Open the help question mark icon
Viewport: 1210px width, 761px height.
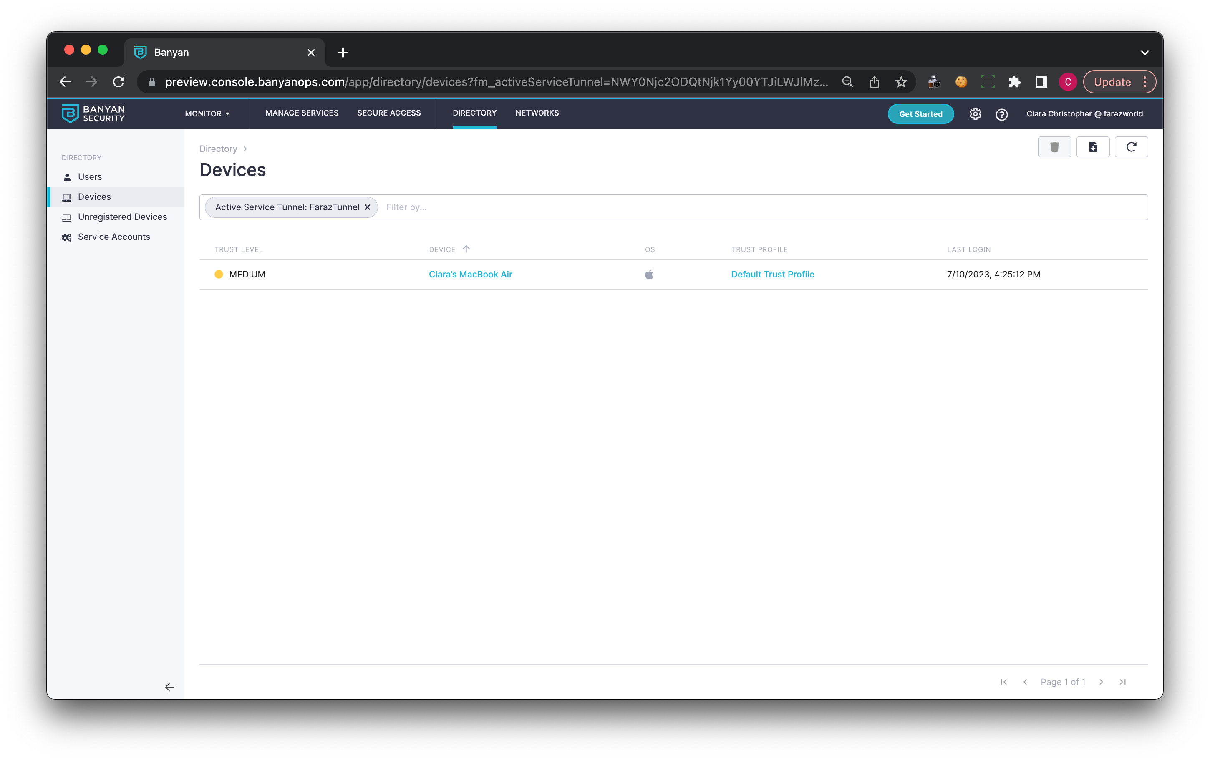(1001, 114)
